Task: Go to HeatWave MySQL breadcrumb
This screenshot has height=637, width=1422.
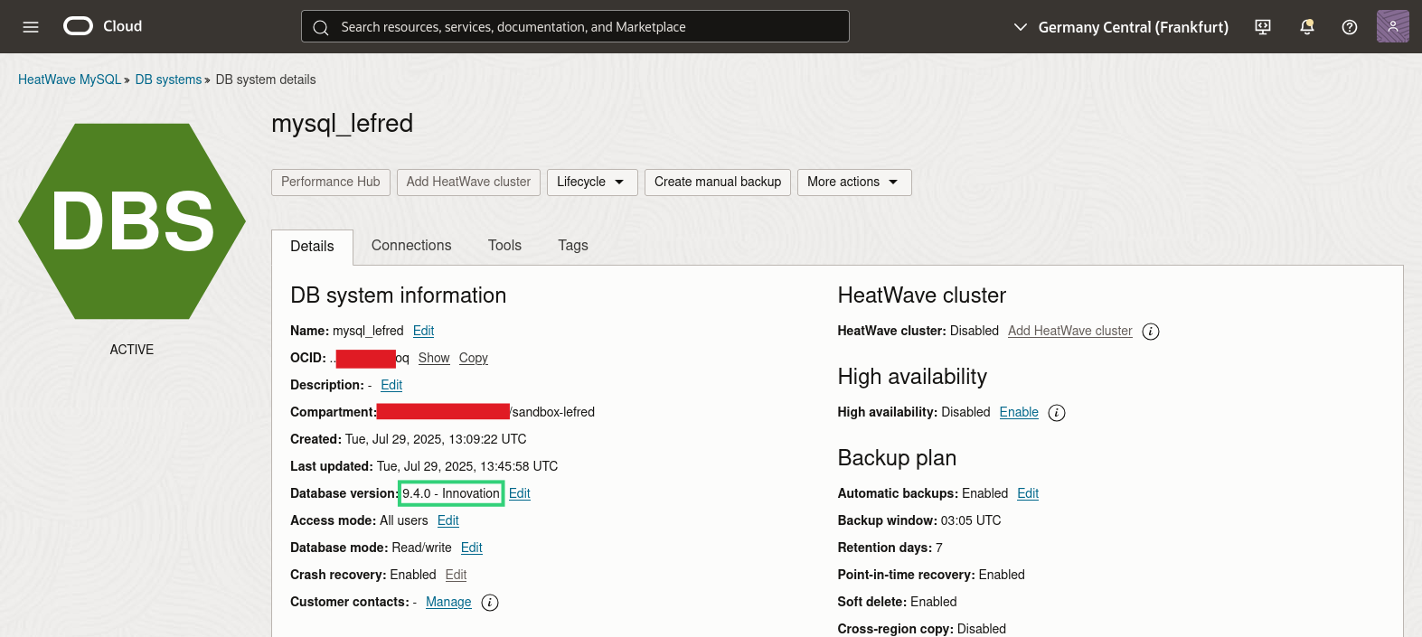Action: [x=70, y=80]
